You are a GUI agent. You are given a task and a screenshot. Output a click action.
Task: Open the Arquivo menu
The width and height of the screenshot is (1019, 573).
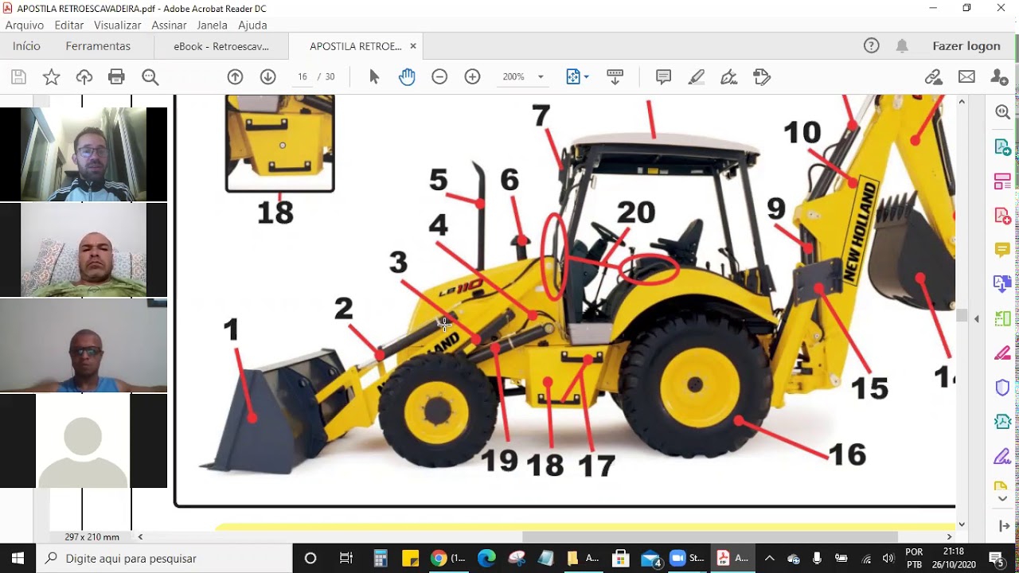25,25
